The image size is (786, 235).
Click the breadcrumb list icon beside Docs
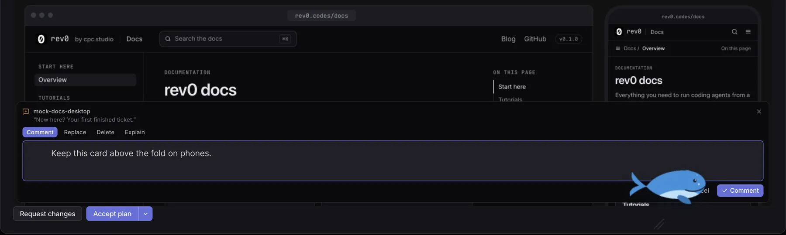tap(618, 48)
